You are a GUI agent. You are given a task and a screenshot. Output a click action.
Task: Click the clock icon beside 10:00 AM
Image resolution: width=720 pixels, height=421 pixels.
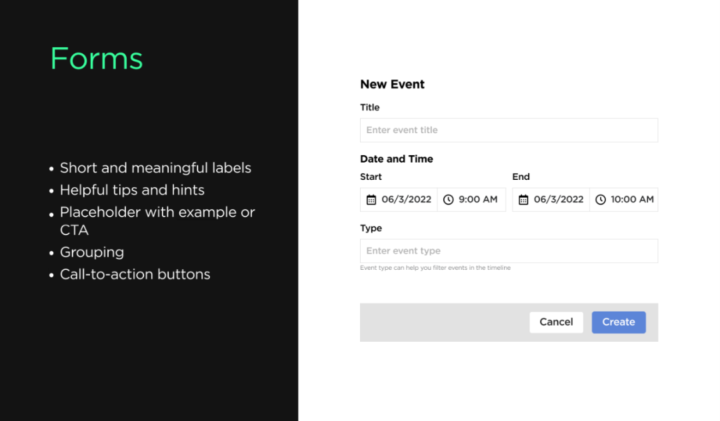coord(601,200)
